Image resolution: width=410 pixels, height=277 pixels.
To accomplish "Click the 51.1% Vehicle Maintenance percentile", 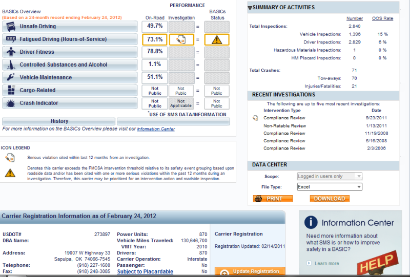I will (155, 78).
